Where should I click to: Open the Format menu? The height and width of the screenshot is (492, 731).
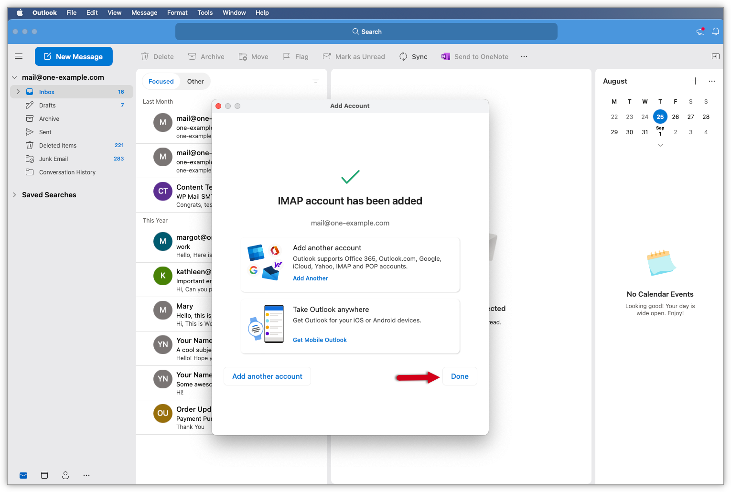click(177, 12)
